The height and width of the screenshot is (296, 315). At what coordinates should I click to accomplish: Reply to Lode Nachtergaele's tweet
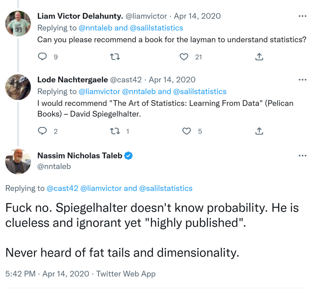pyautogui.click(x=42, y=131)
